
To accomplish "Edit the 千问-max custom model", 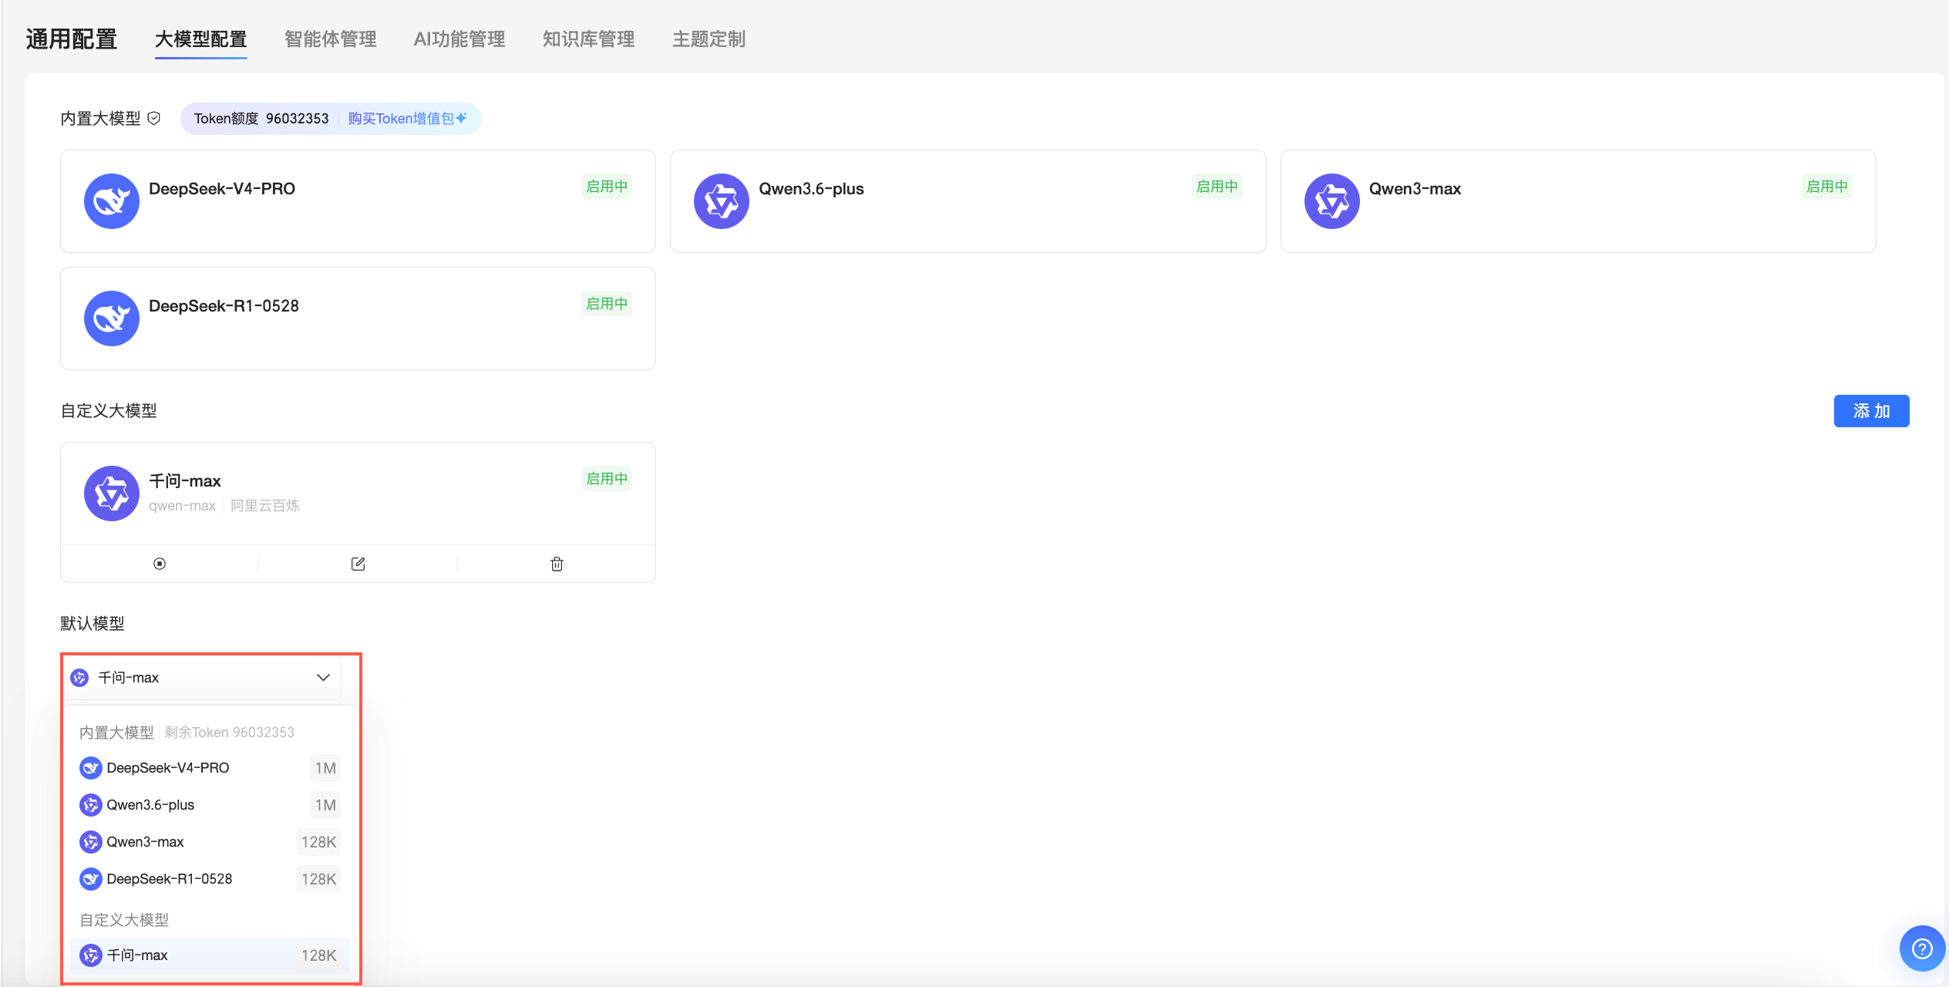I will (358, 564).
